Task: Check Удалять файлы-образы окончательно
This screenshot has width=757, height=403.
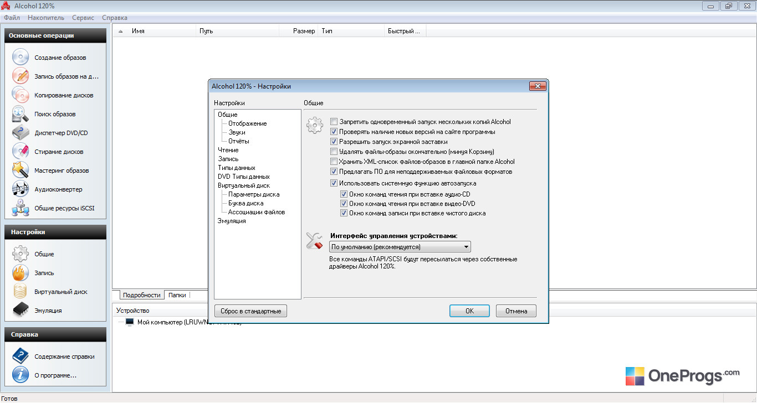Action: pos(334,152)
